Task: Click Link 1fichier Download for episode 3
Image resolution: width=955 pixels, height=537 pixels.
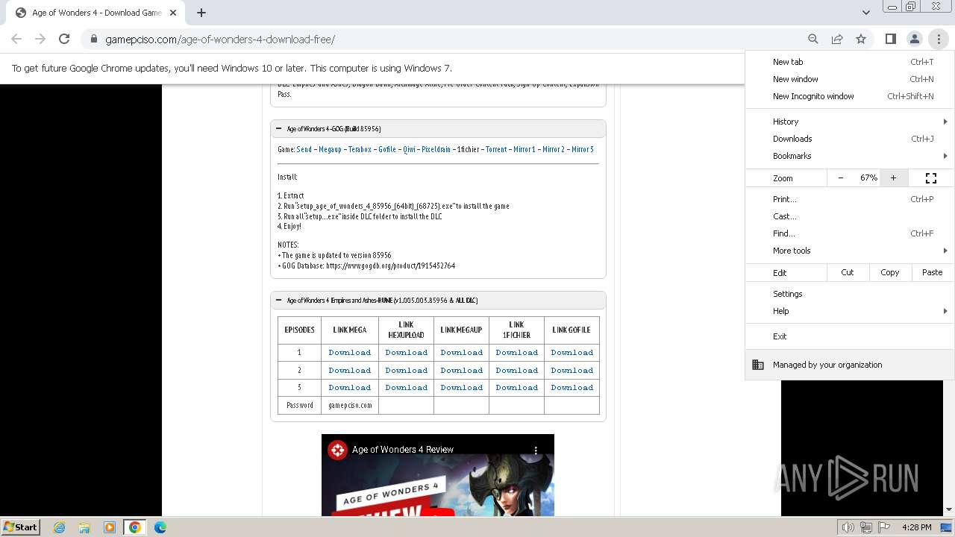Action: tap(517, 387)
